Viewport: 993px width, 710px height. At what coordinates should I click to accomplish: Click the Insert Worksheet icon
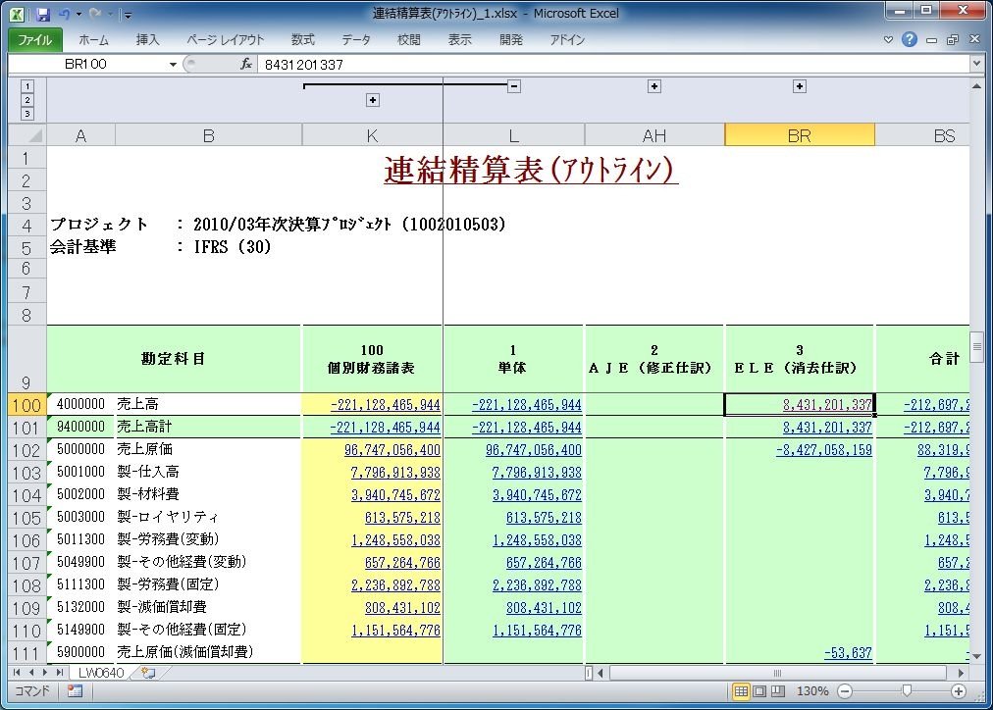pyautogui.click(x=148, y=673)
